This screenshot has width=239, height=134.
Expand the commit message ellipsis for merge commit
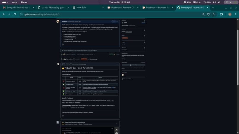pos(94,54)
